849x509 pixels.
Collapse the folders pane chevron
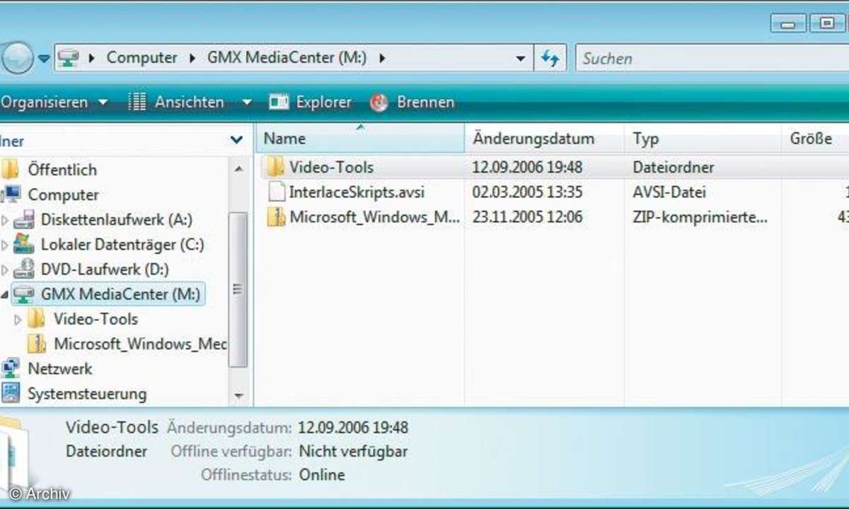(x=237, y=140)
